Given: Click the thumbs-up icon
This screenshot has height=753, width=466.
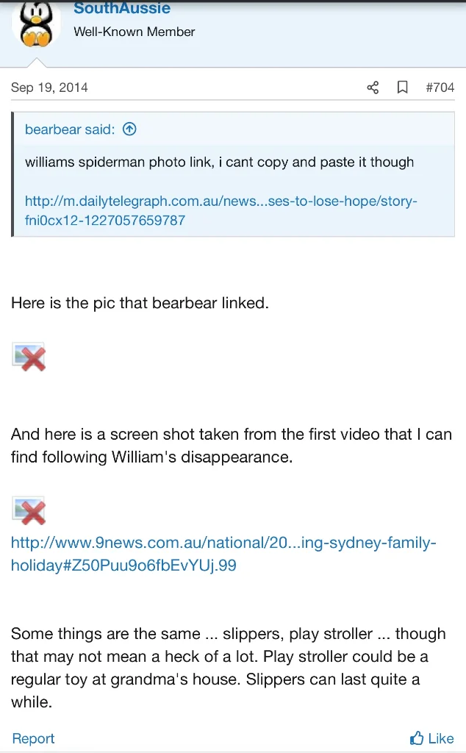Looking at the screenshot, I should [417, 738].
